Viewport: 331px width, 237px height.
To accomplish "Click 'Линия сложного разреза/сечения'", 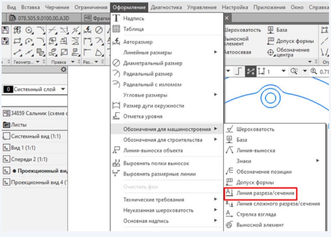I will pyautogui.click(x=278, y=203).
